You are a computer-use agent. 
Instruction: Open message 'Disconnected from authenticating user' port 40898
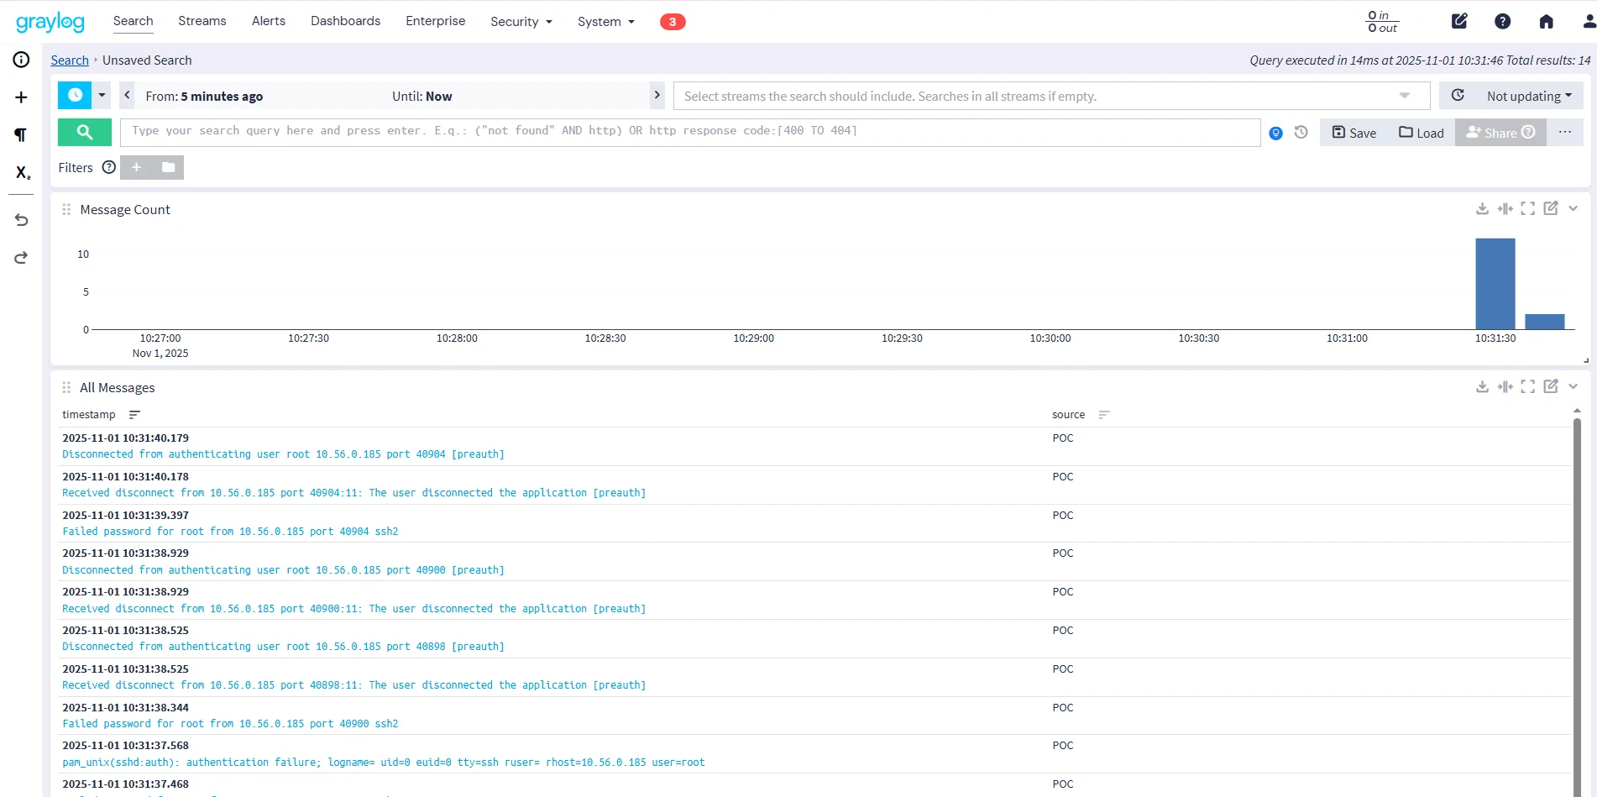283,647
